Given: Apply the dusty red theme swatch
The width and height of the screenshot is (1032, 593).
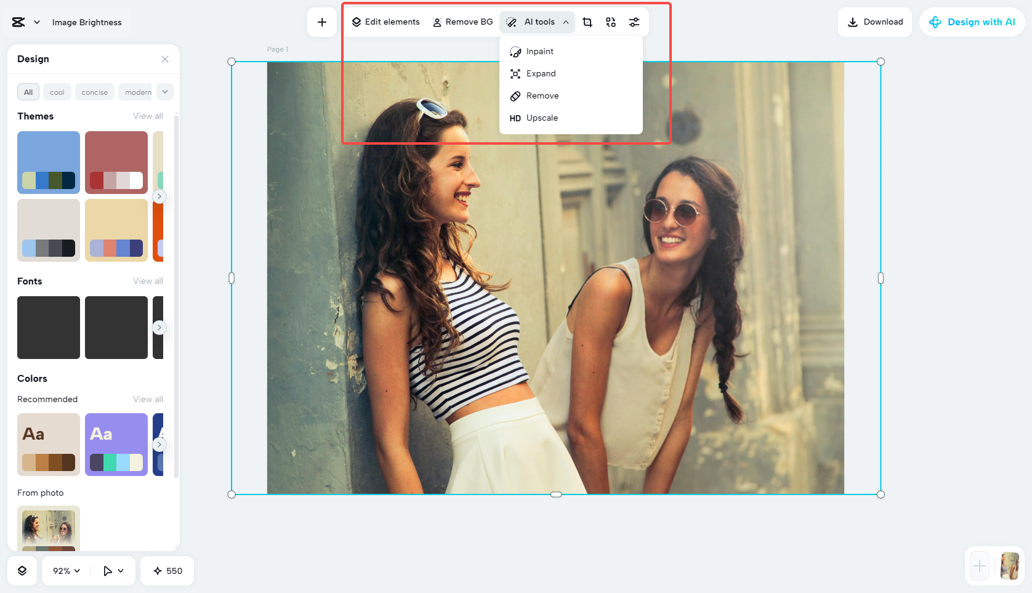Looking at the screenshot, I should click(x=116, y=163).
